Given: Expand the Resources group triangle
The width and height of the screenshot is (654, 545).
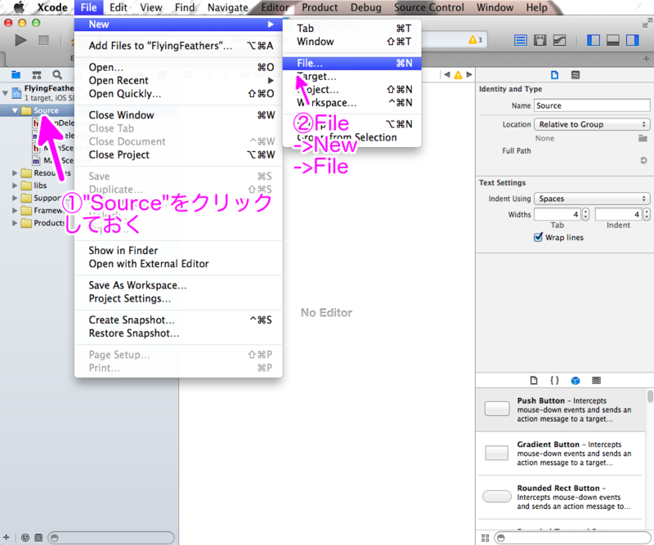Looking at the screenshot, I should tap(15, 172).
